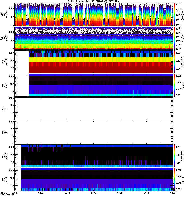
Task: Select the thc fbk edc12 filter bank panel
Action: [94, 156]
